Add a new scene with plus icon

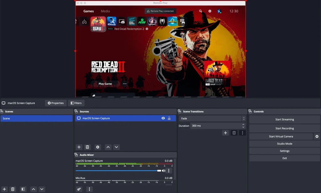point(4,189)
